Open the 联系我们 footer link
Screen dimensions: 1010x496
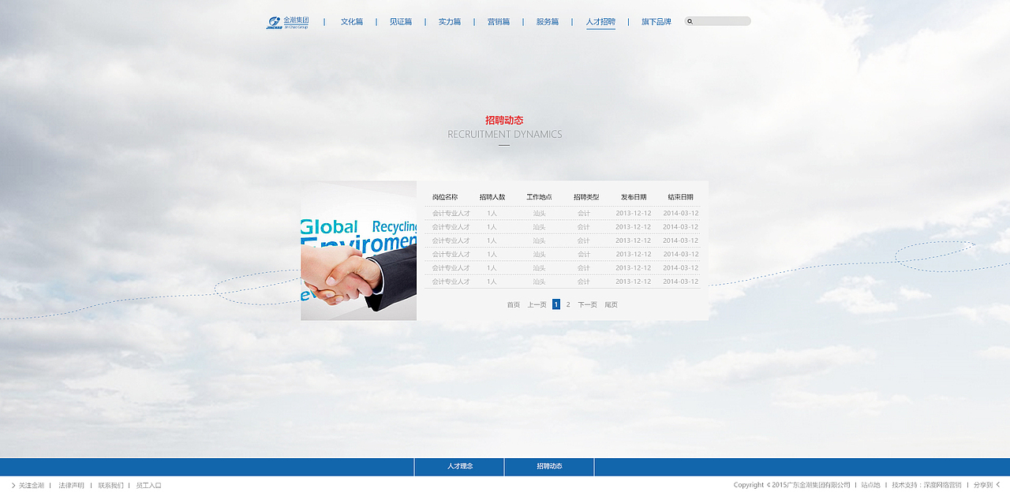(111, 486)
